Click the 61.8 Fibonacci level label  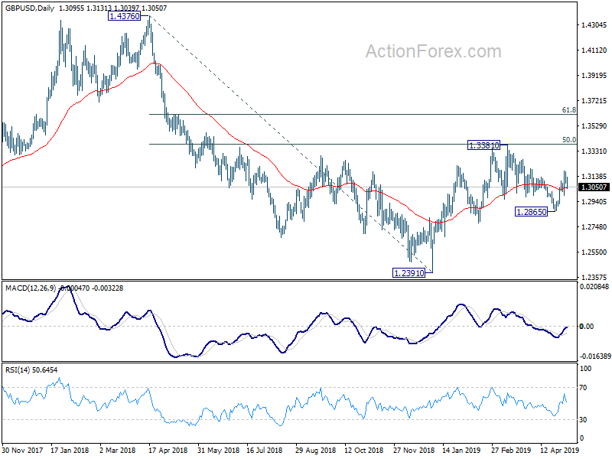568,110
